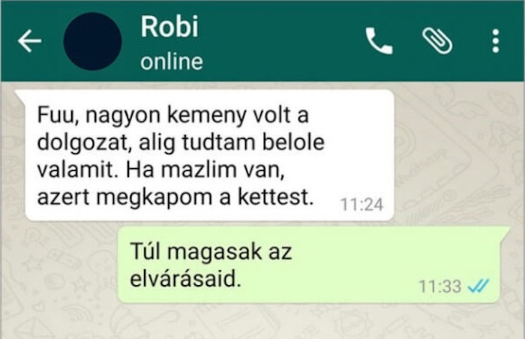Open the paperclip attachment menu
Image resolution: width=525 pixels, height=339 pixels.
click(x=437, y=40)
